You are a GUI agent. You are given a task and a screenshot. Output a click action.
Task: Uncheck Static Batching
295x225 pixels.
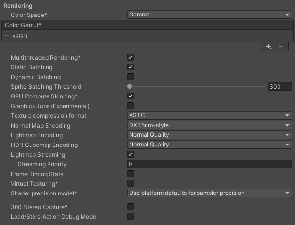point(131,67)
